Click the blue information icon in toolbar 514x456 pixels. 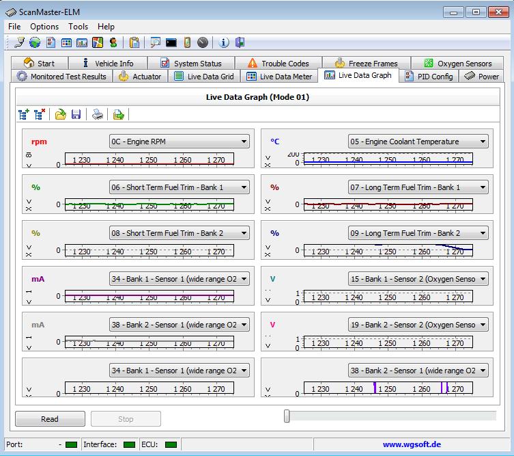pos(224,42)
